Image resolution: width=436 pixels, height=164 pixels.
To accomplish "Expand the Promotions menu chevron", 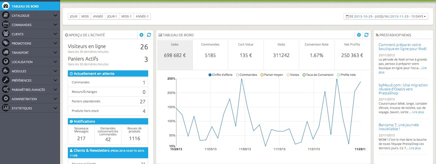I will 55,43.
